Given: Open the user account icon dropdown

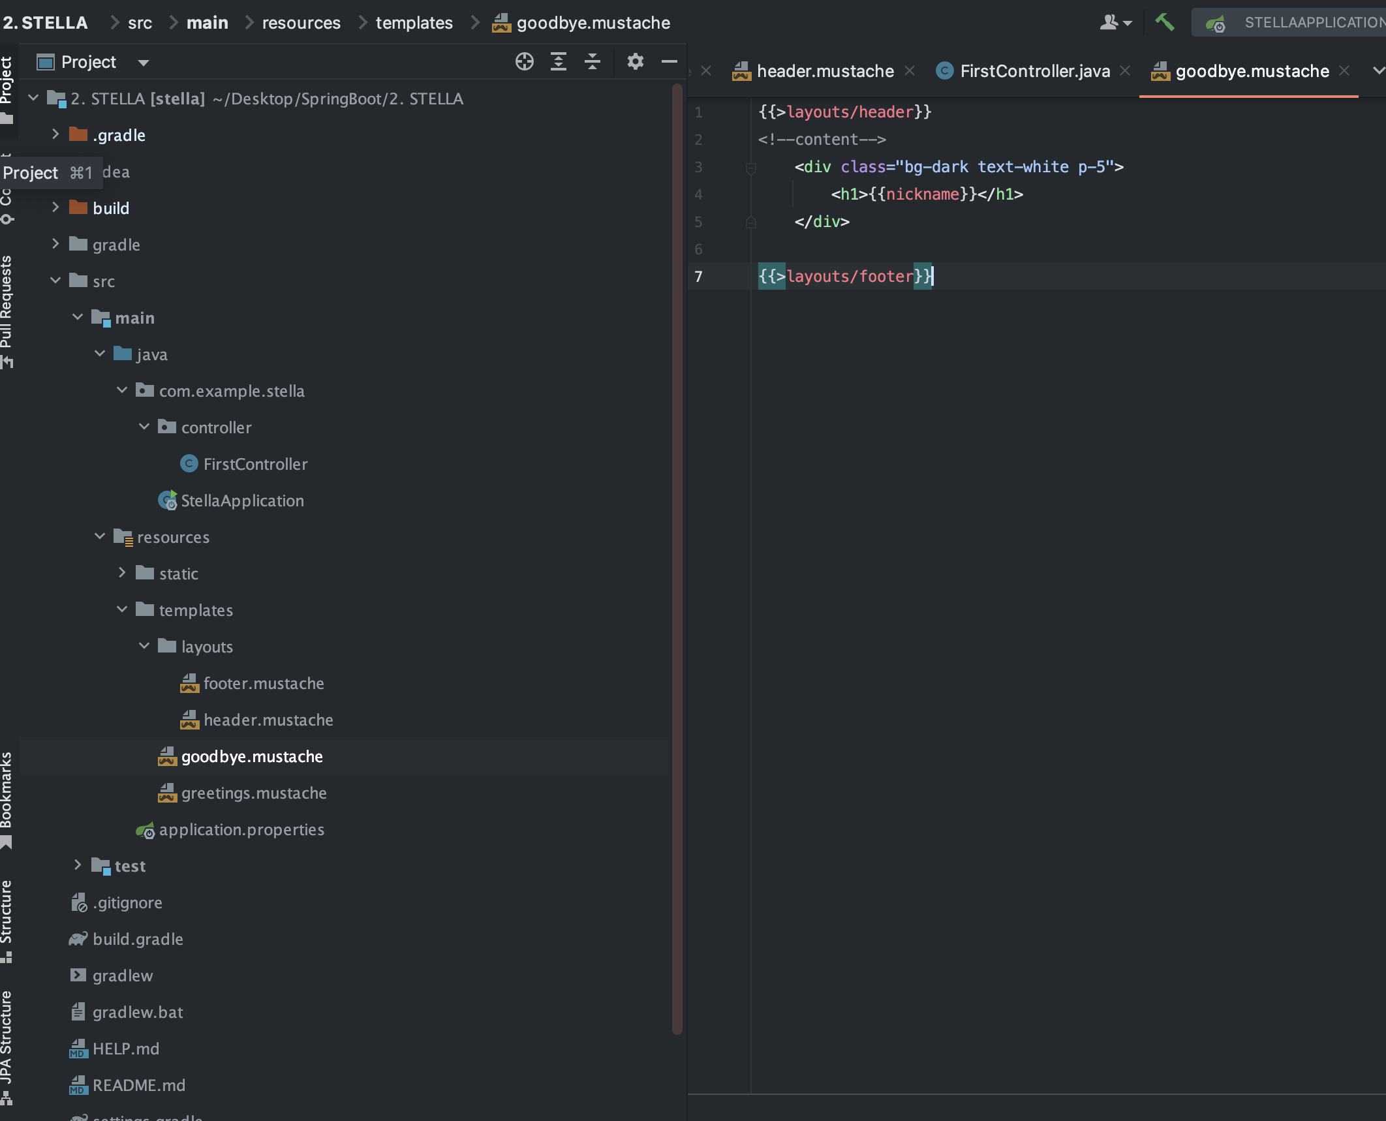Looking at the screenshot, I should click(1115, 23).
